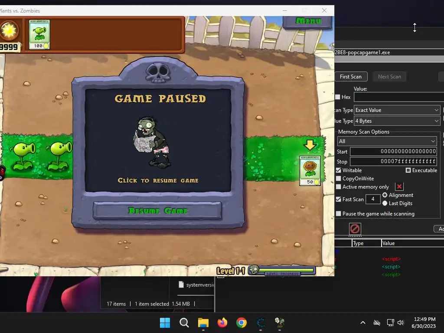
Task: Click the second Peashooter plant on lawn
Action: pos(59,156)
